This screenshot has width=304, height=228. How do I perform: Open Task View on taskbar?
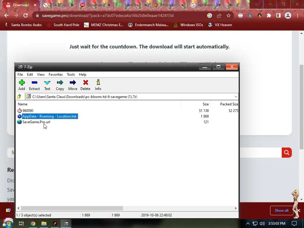tap(21, 223)
